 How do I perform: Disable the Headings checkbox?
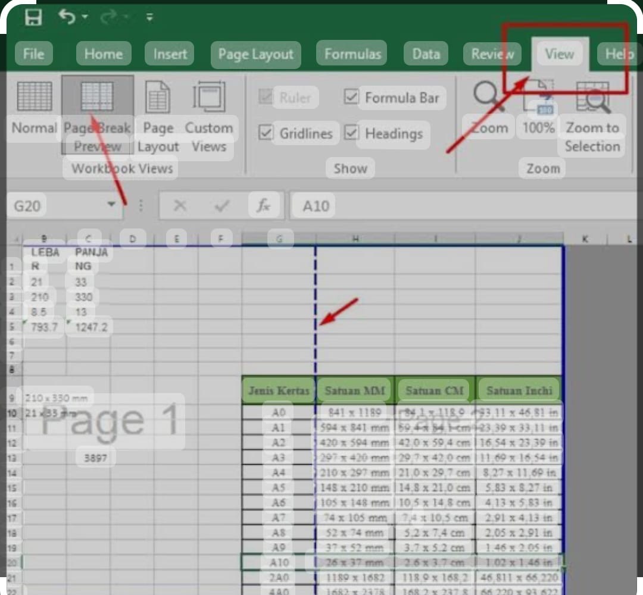point(351,133)
